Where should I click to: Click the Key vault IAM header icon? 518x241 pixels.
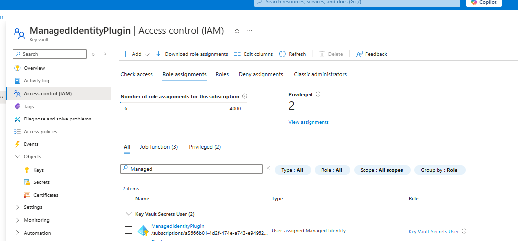click(x=19, y=33)
